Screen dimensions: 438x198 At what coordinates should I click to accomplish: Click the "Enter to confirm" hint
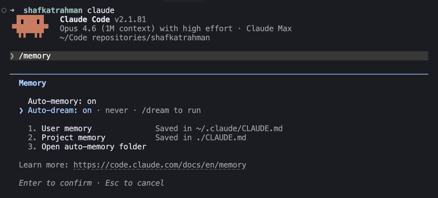[x=55, y=183]
